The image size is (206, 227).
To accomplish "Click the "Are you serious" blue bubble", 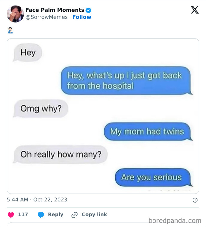I will tap(152, 177).
